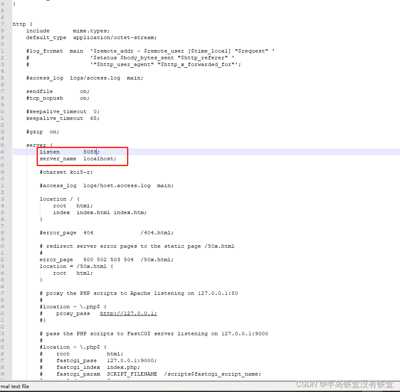Click the '# redirect server error pages' comment

click(x=137, y=246)
